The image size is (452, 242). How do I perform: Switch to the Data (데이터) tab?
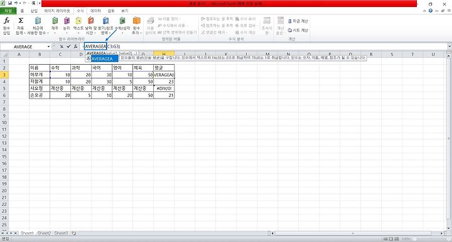[95, 11]
